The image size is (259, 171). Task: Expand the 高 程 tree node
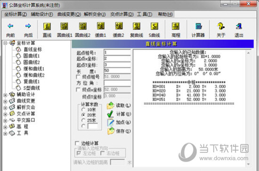click(5, 127)
